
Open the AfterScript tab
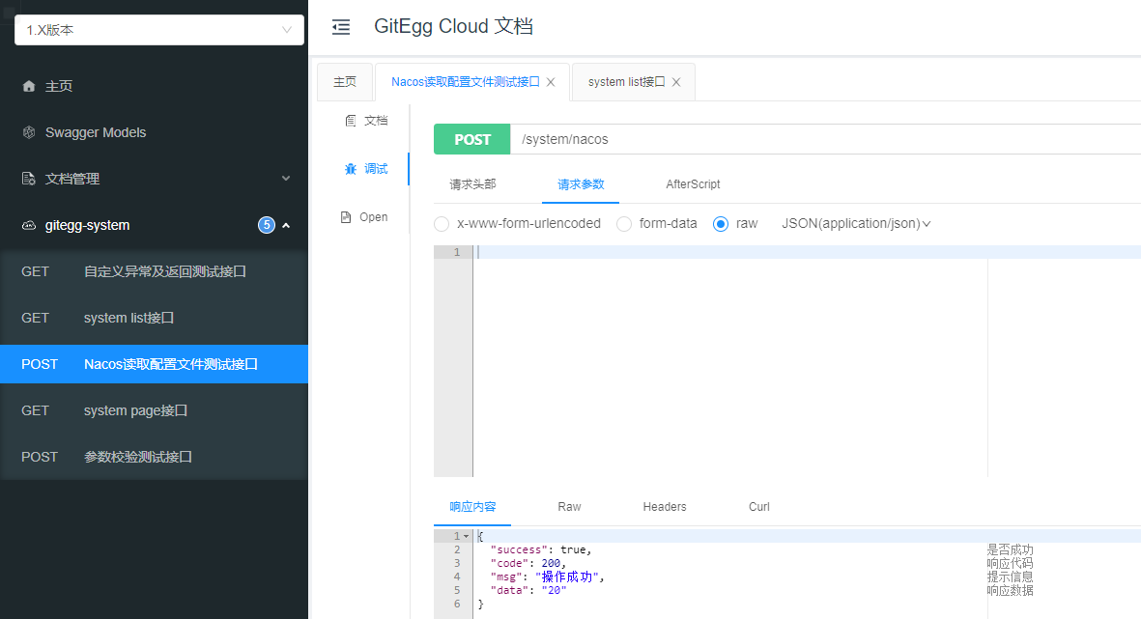693,184
